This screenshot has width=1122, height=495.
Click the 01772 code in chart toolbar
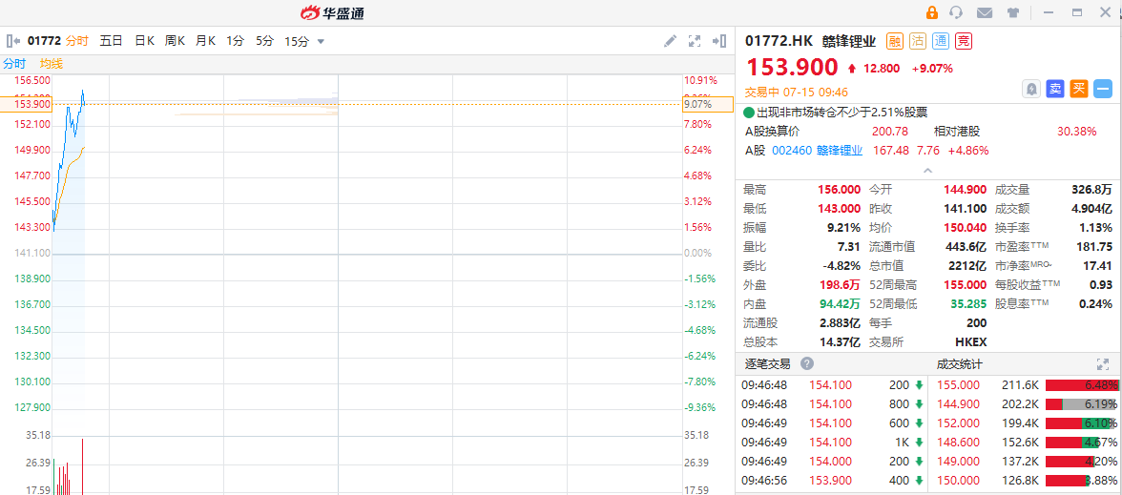44,41
